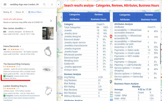Click the Verify info with places link
Image resolution: width=162 pixels, height=101 pixels.
[13, 19]
